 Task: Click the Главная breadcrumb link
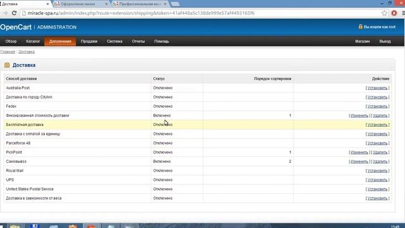click(x=8, y=52)
